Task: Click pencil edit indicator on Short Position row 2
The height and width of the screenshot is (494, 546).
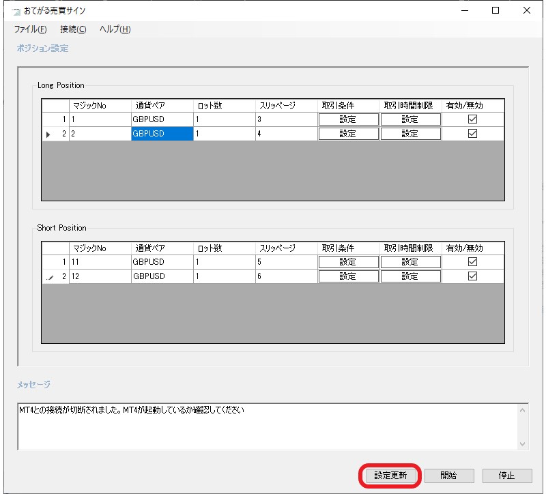Action: [x=50, y=277]
